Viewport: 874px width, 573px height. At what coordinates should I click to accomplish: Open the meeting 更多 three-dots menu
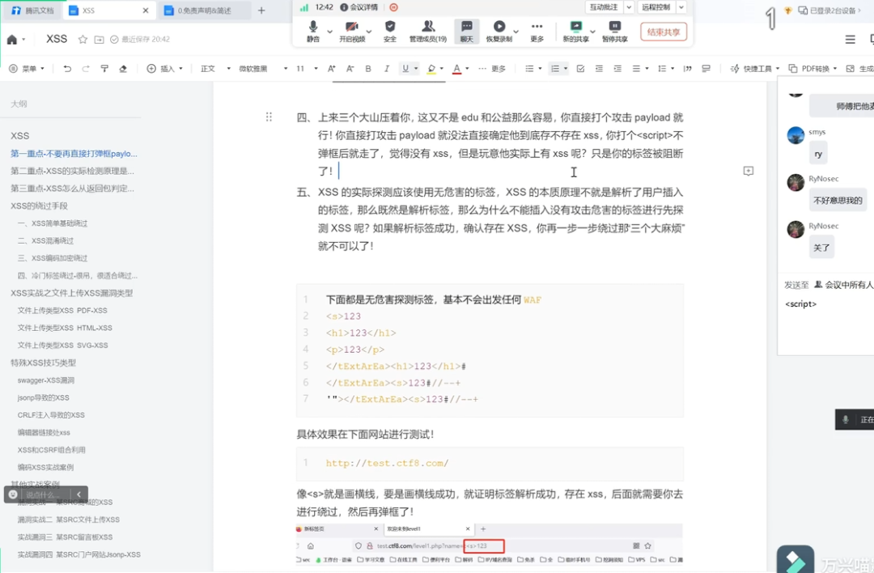537,32
